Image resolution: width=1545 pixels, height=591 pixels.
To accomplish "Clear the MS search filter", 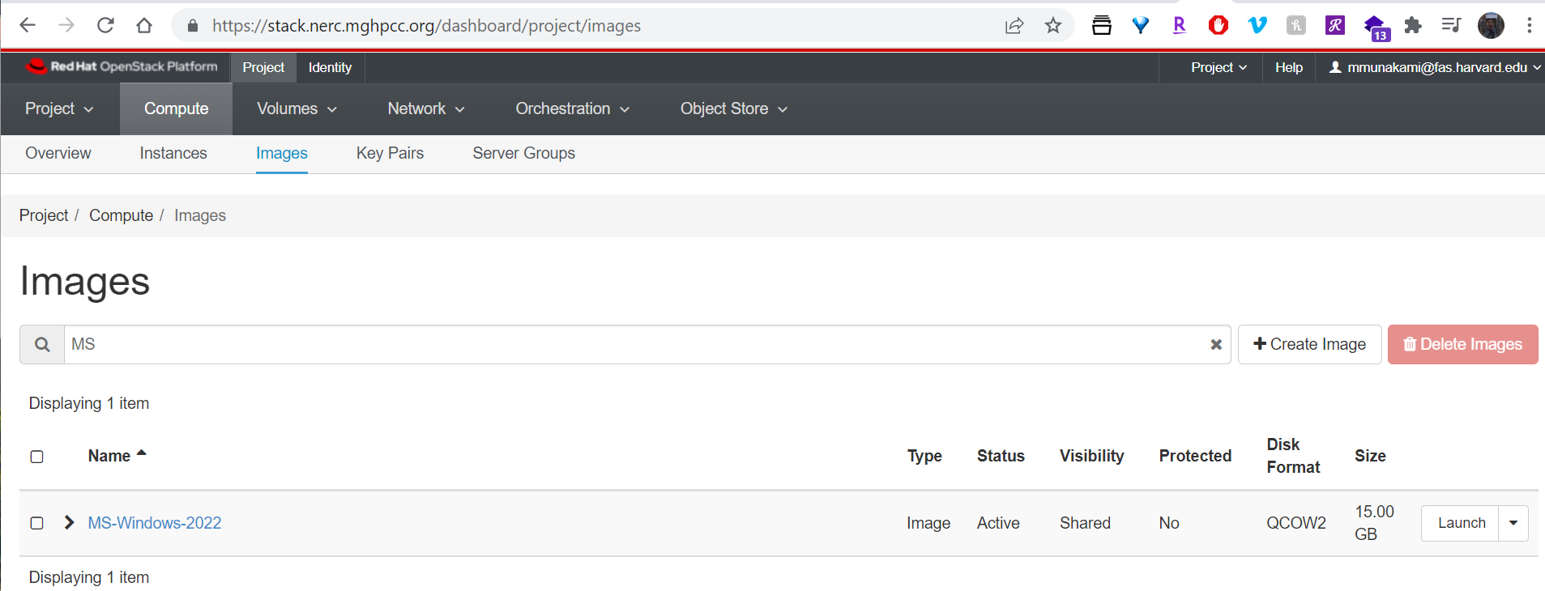I will [1216, 345].
